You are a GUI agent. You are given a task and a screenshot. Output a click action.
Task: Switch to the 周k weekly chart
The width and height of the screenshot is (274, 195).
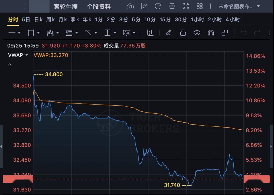pos(50,20)
